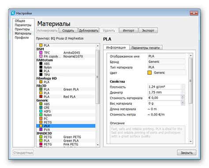Screen dimensions: 209x168
Task: Click materials list scrollbar up arrow
Action: [x=98, y=46]
